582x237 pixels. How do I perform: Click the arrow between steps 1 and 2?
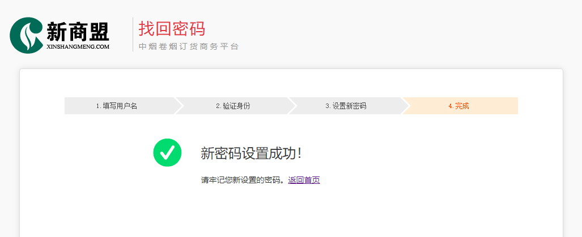point(179,106)
